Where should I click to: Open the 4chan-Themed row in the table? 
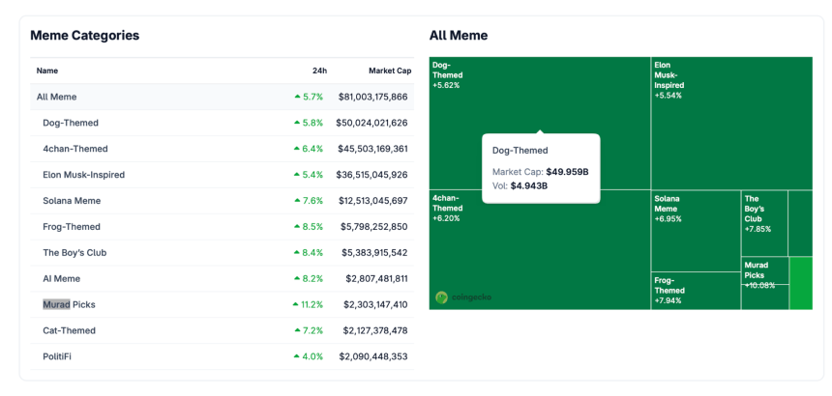point(75,149)
